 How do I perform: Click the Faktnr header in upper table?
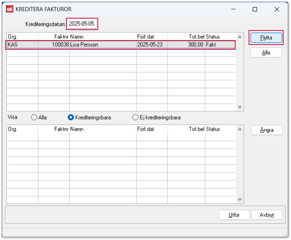pos(54,37)
